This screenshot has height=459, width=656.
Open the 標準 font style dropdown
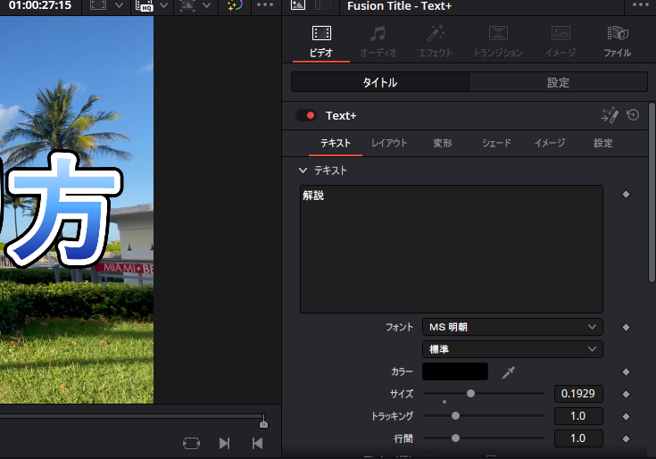pyautogui.click(x=512, y=349)
